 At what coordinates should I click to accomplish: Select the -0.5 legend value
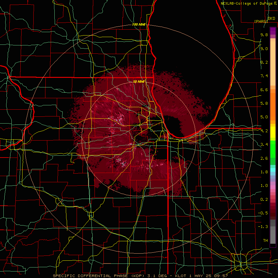(263, 213)
